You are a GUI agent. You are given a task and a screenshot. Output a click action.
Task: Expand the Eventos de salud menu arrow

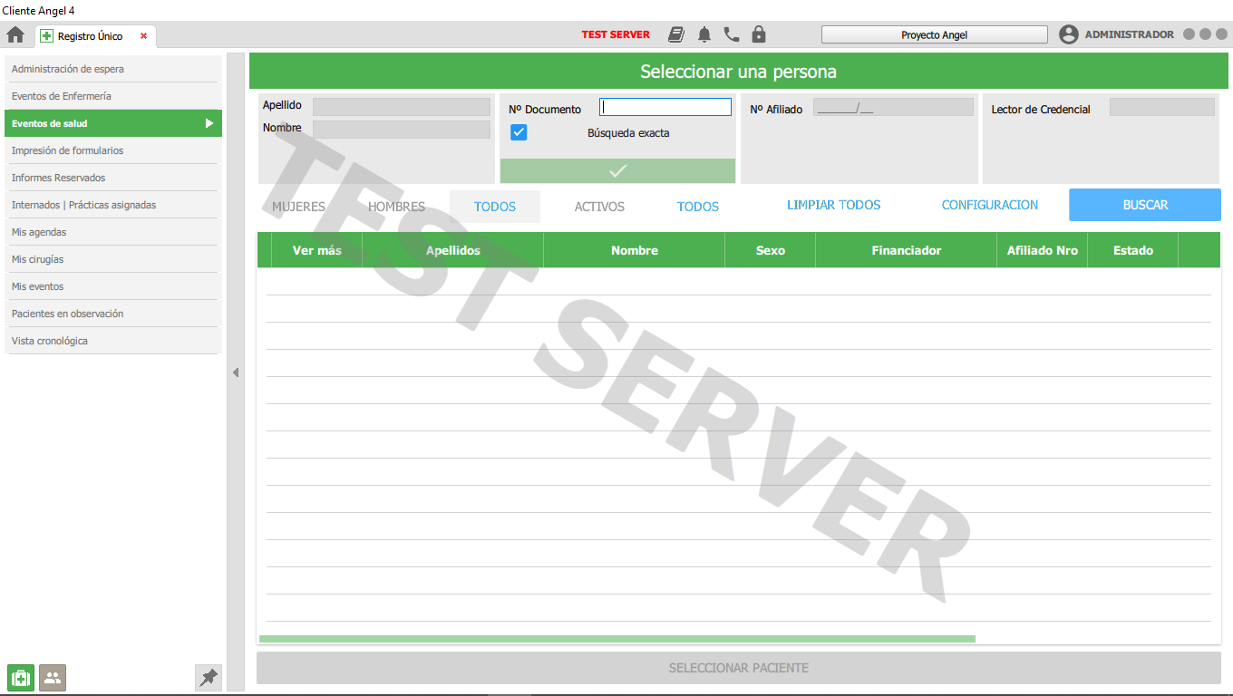[209, 123]
